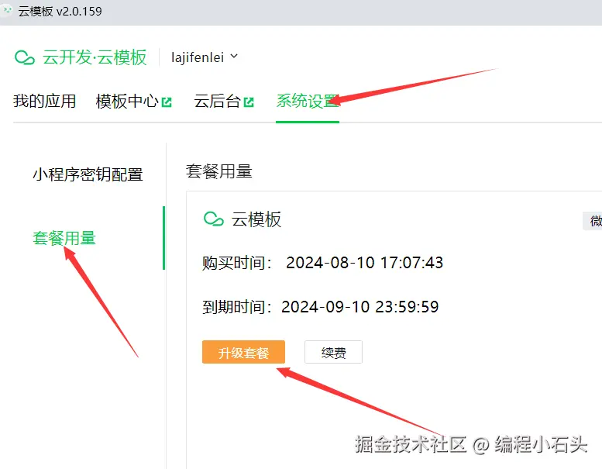602x469 pixels.
Task: Click the external link icon beside 模板中心
Action: pyautogui.click(x=167, y=102)
